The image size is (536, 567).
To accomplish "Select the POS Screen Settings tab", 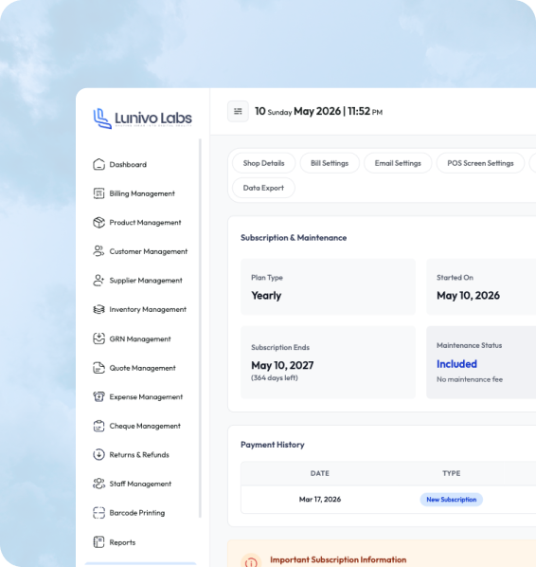I will point(480,163).
